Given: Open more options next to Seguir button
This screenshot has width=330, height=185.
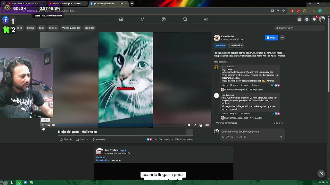Looking at the screenshot, I should pyautogui.click(x=282, y=38).
